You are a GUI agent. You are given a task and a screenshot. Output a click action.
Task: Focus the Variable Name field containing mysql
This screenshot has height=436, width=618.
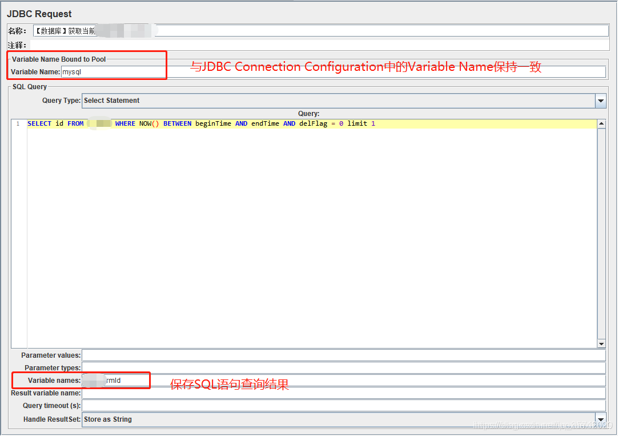[334, 72]
